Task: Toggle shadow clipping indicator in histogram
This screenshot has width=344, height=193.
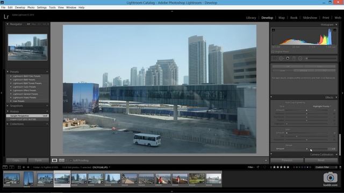Action: point(274,30)
